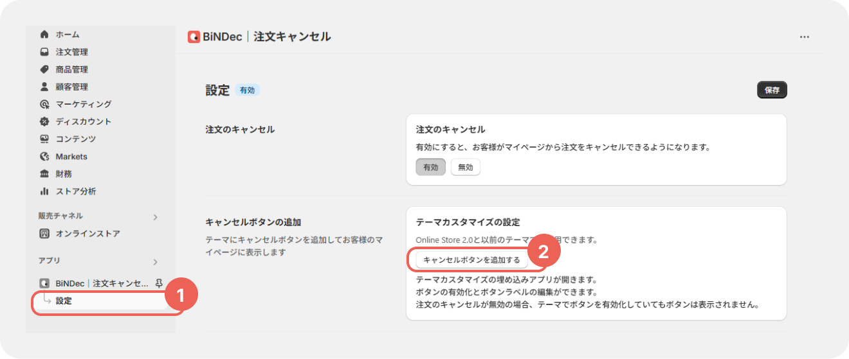Viewport: 849px width, 359px height.
Task: Expand the アプリ section chevron
Action: click(x=155, y=262)
